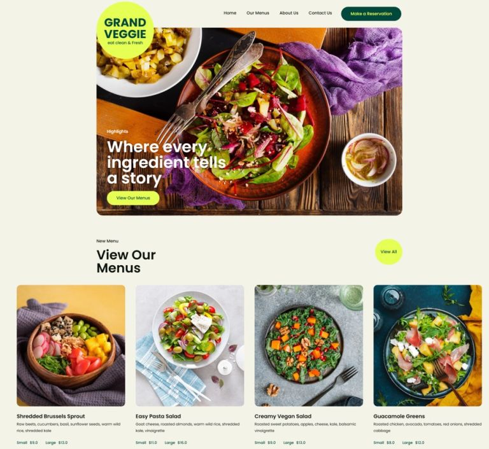Click the round View All button

(388, 252)
